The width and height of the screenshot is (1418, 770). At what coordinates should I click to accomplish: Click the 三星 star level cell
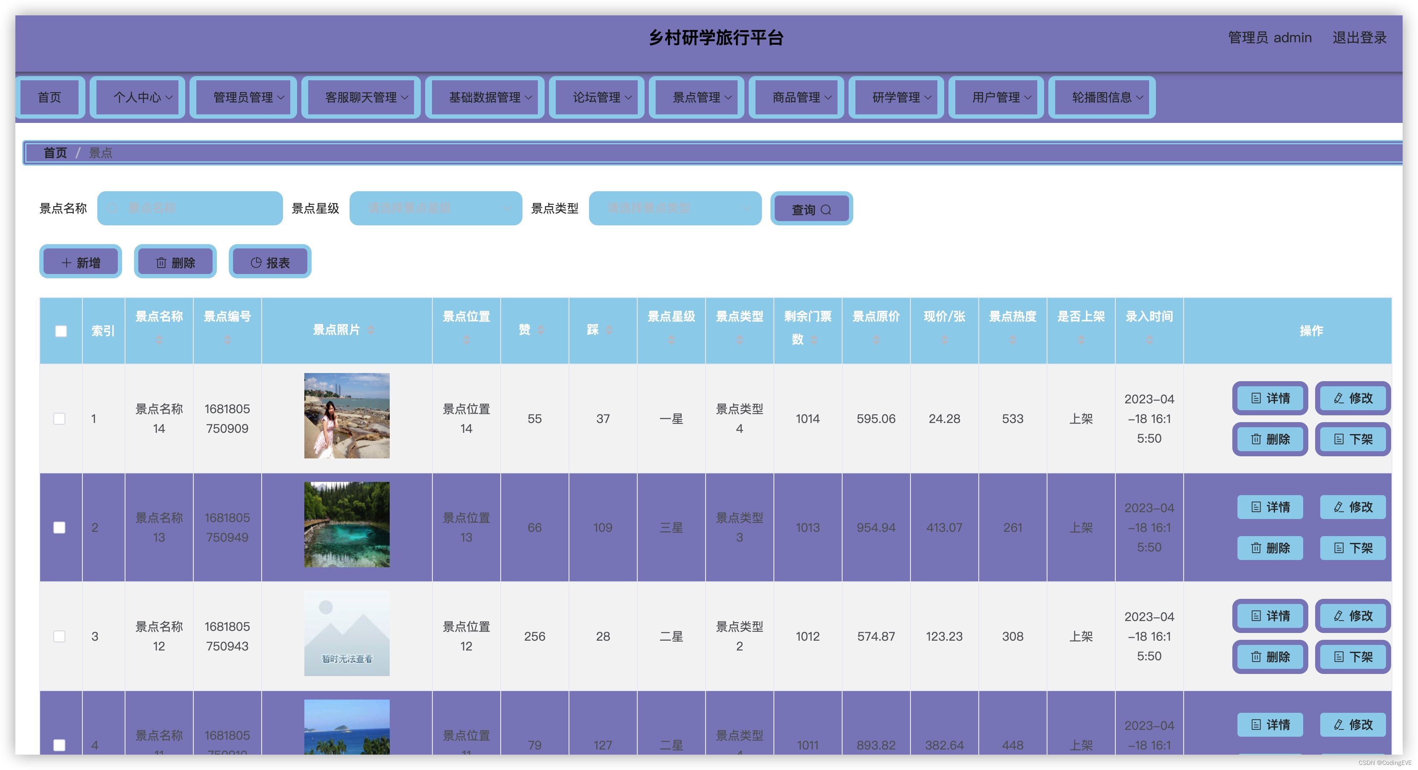(x=671, y=528)
